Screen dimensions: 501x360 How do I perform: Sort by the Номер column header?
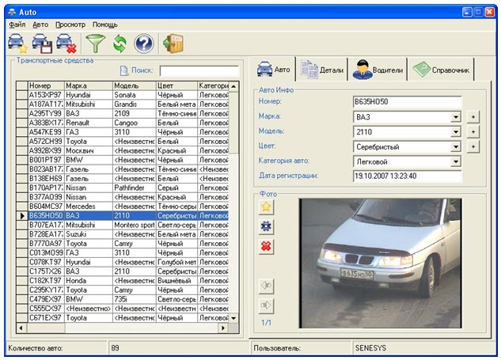46,86
